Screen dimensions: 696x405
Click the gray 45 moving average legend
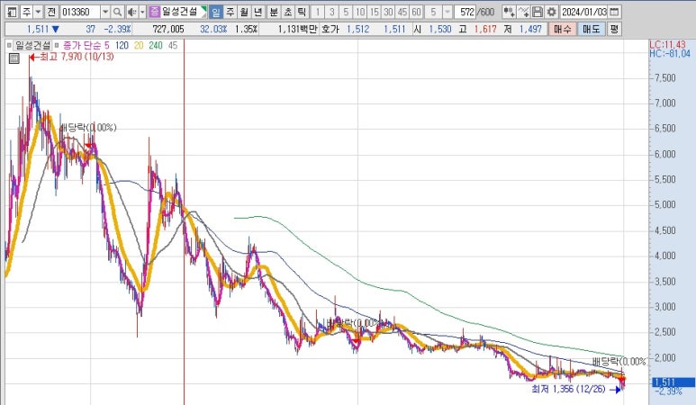(173, 45)
